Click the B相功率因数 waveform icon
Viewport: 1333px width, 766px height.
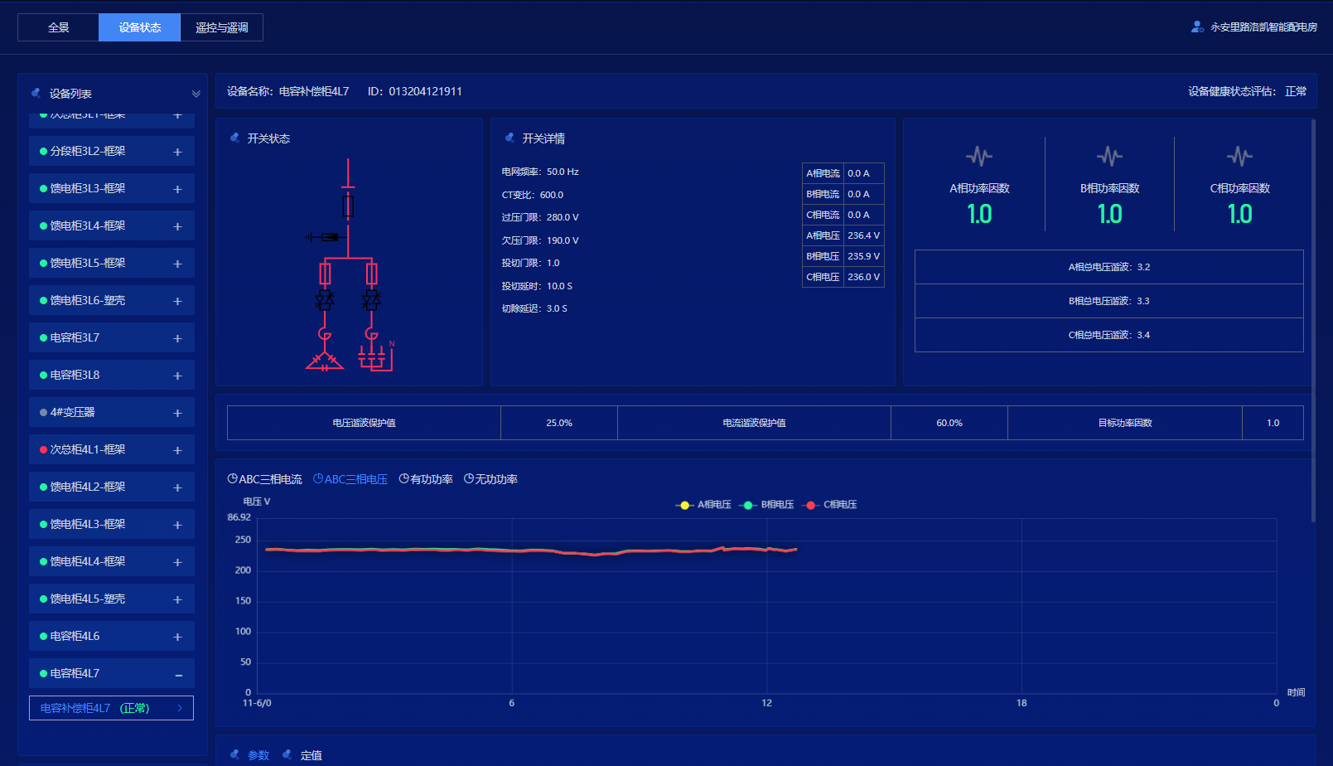[1109, 156]
